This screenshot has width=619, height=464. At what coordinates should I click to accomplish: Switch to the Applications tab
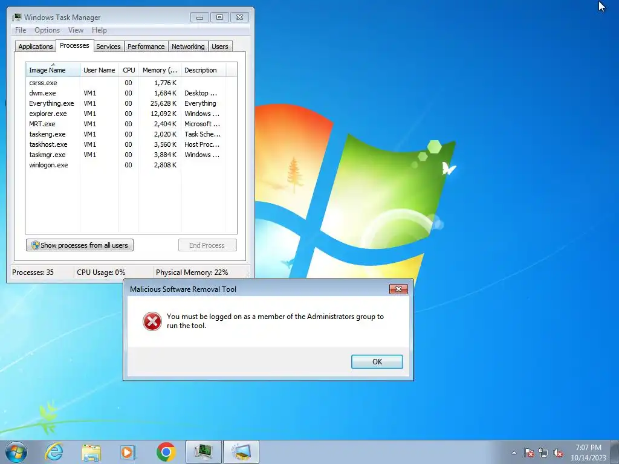(x=36, y=47)
